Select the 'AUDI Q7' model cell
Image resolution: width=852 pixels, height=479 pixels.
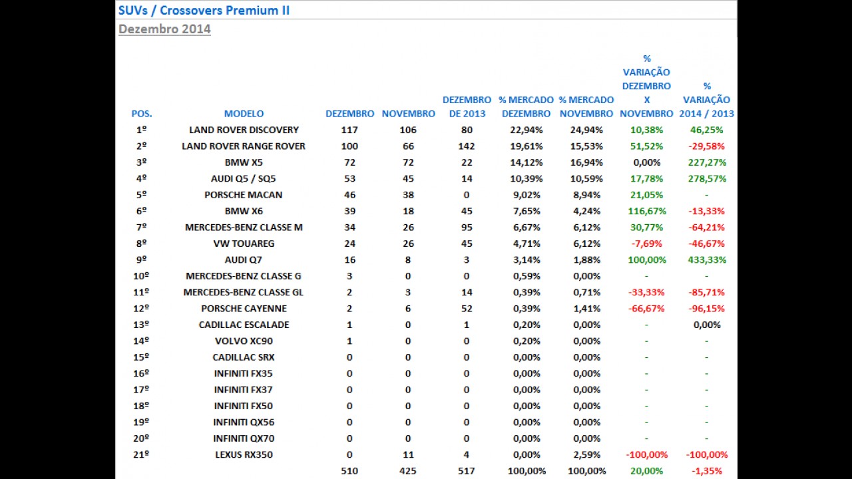pyautogui.click(x=244, y=260)
